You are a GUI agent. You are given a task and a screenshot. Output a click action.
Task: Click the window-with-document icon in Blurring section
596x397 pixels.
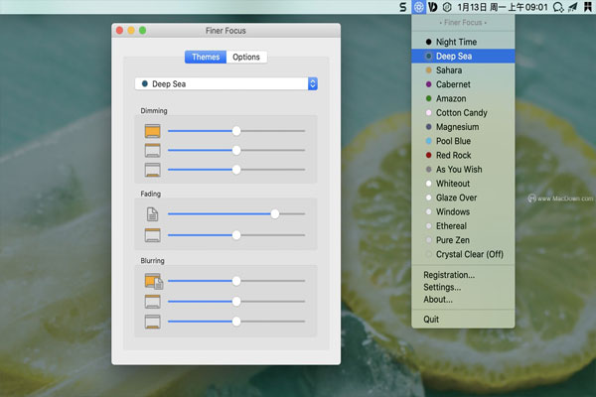tap(152, 282)
